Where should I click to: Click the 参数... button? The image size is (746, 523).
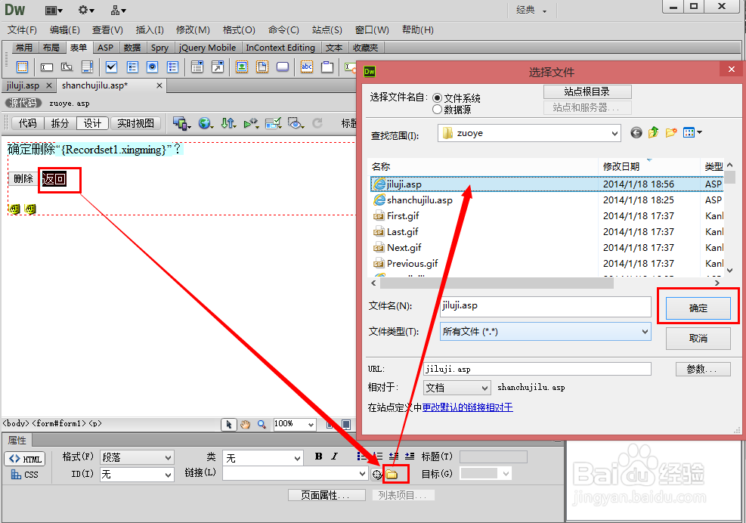[x=703, y=369]
